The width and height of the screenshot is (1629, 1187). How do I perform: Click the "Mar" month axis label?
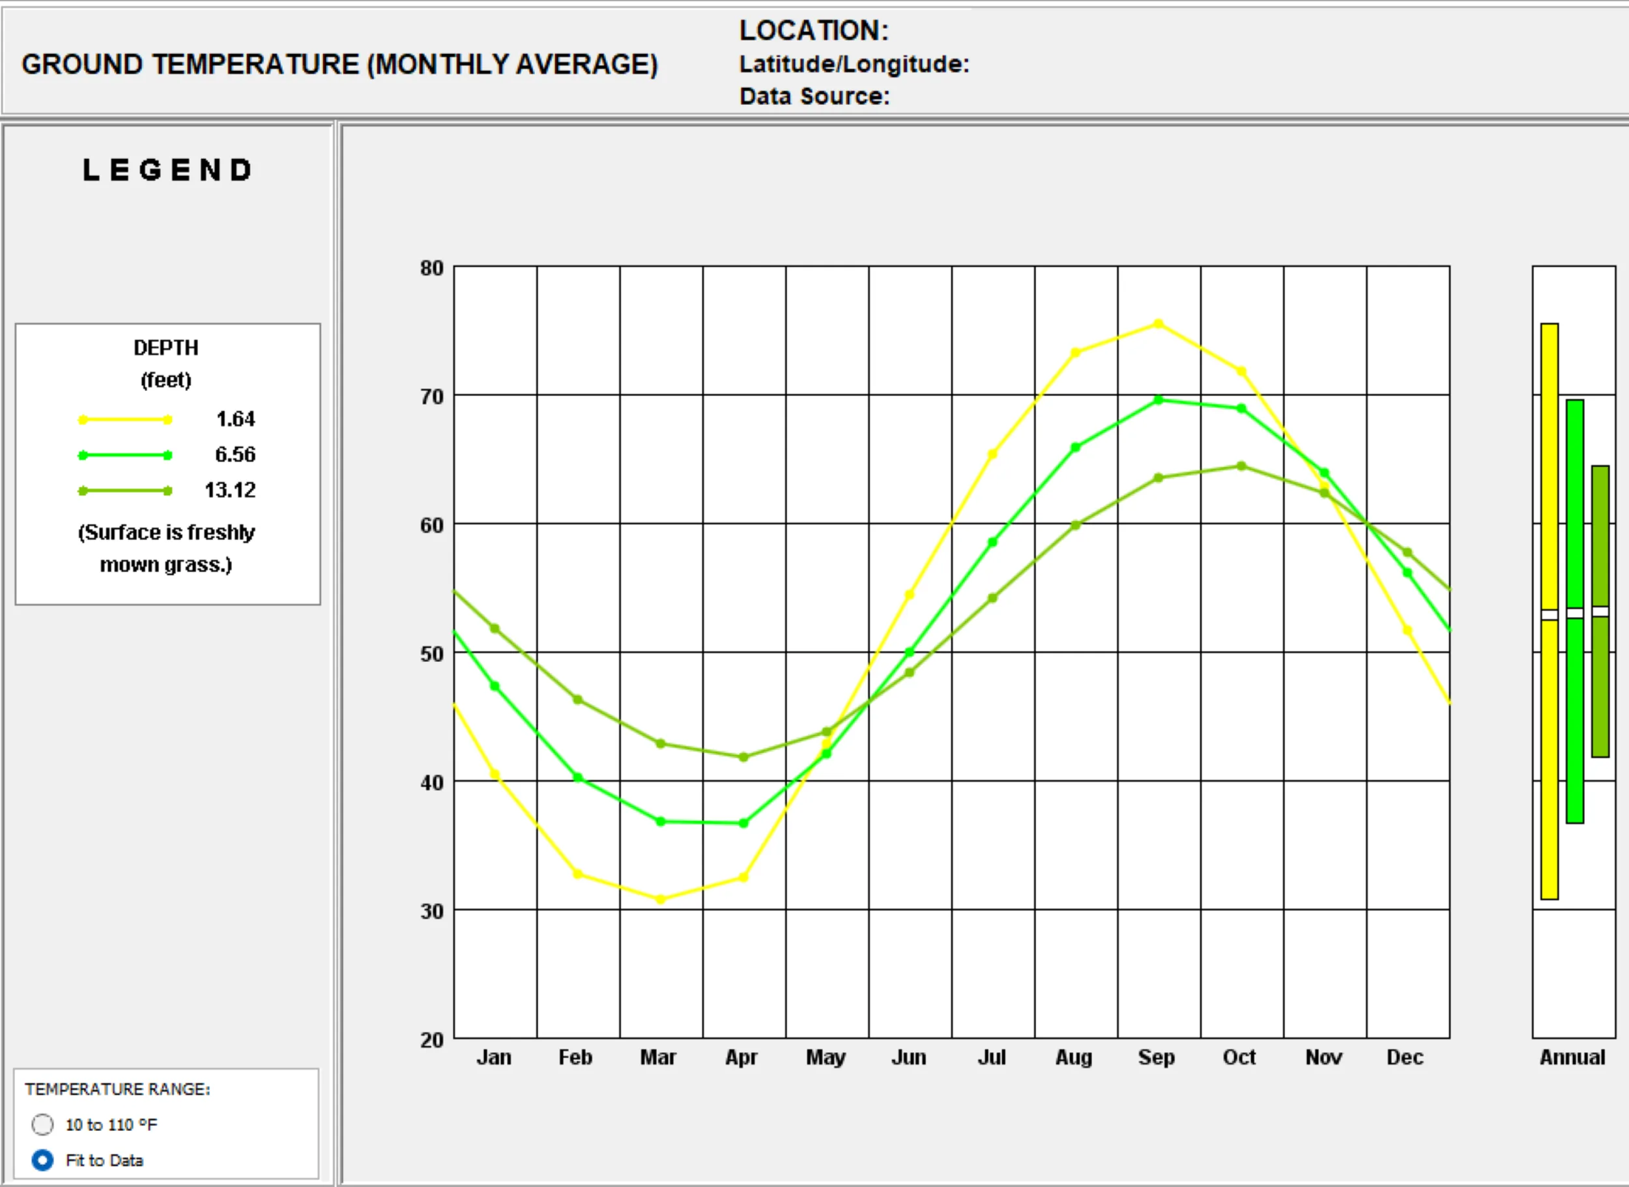(x=658, y=1057)
